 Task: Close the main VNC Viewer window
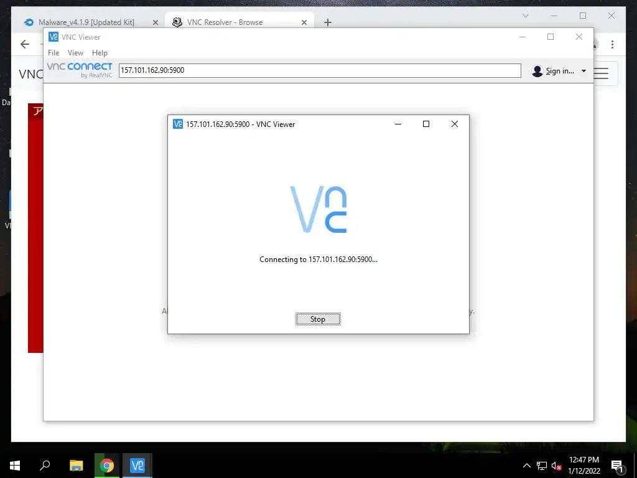(579, 37)
